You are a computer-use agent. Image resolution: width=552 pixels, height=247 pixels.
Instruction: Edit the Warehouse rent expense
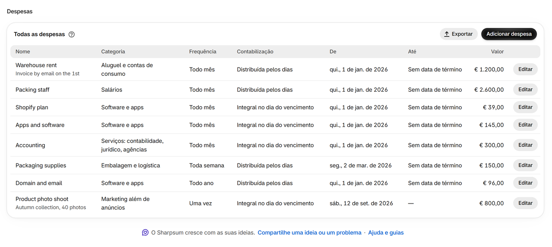coord(525,69)
